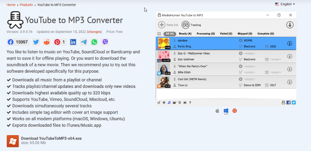Viewport: 311px width, 151px height.
Task: Click the Billie Eilish video thumbnail
Action: 164,69
